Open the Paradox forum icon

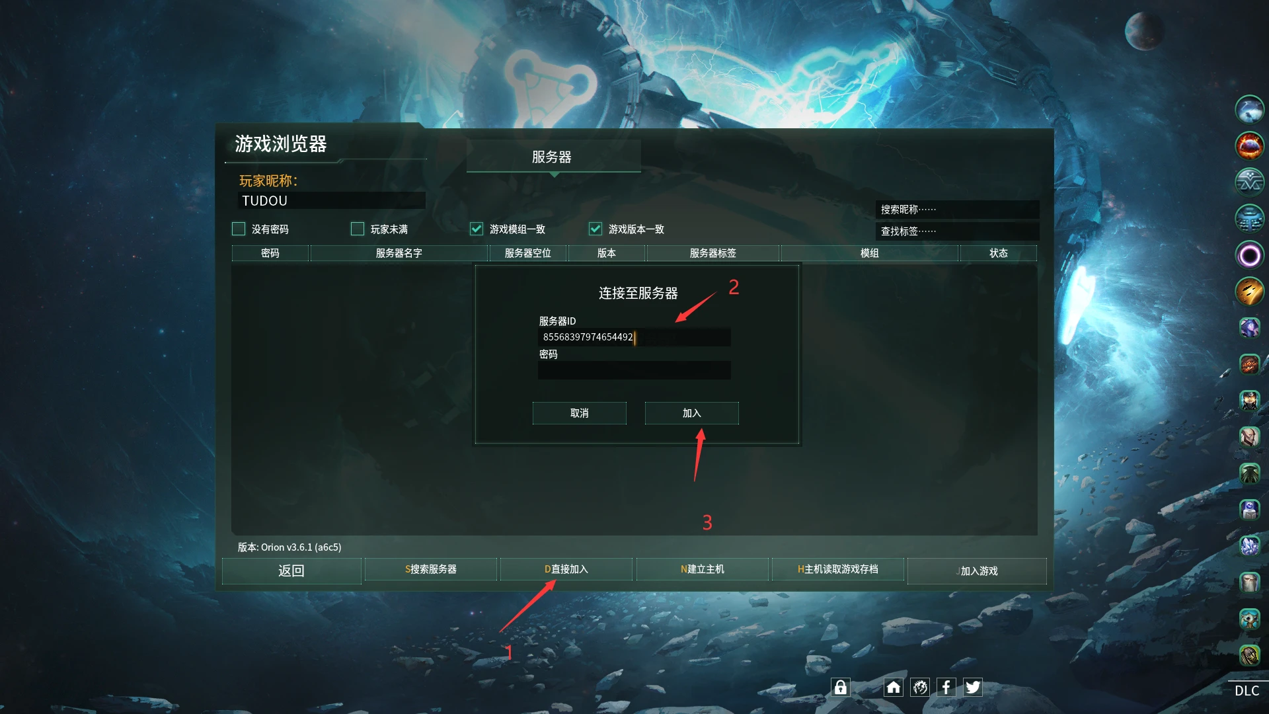pos(920,687)
